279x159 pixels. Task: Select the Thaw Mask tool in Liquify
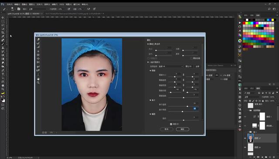(38, 71)
